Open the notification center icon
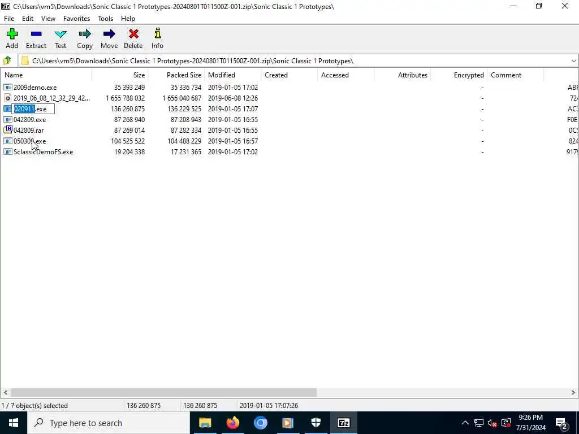Viewport: 579px width, 434px height. click(x=561, y=423)
